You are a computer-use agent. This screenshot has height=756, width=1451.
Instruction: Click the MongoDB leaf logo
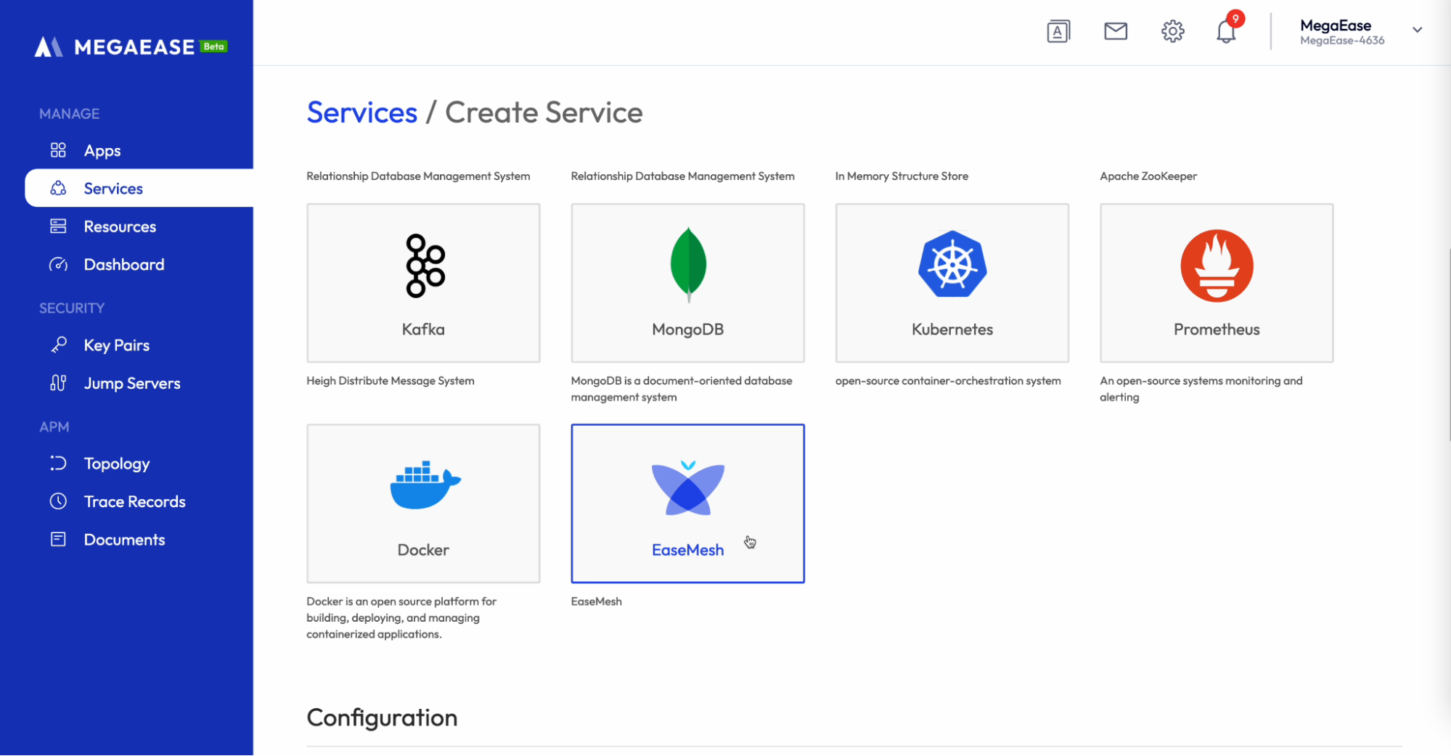pyautogui.click(x=688, y=265)
